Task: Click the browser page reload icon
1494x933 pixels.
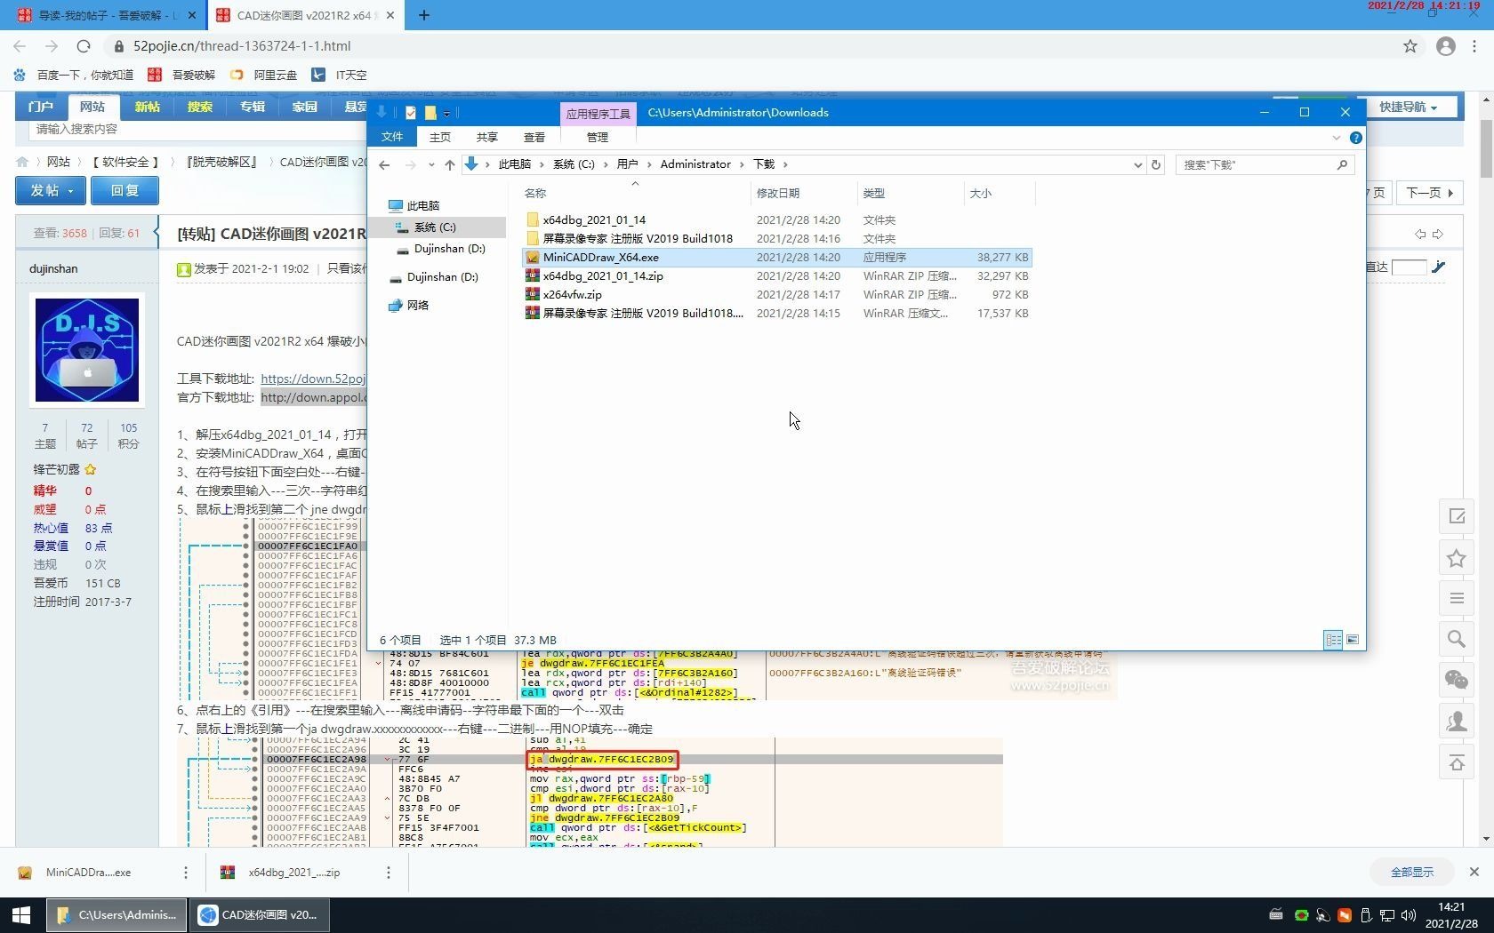Action: click(84, 46)
